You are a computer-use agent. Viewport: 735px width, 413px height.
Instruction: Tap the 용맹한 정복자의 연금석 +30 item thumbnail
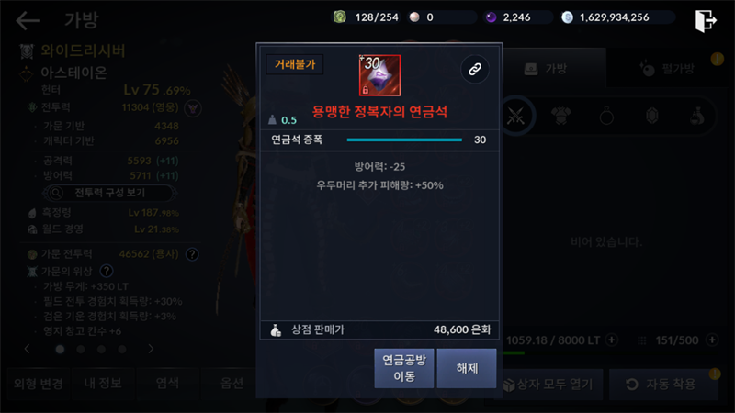pyautogui.click(x=379, y=75)
